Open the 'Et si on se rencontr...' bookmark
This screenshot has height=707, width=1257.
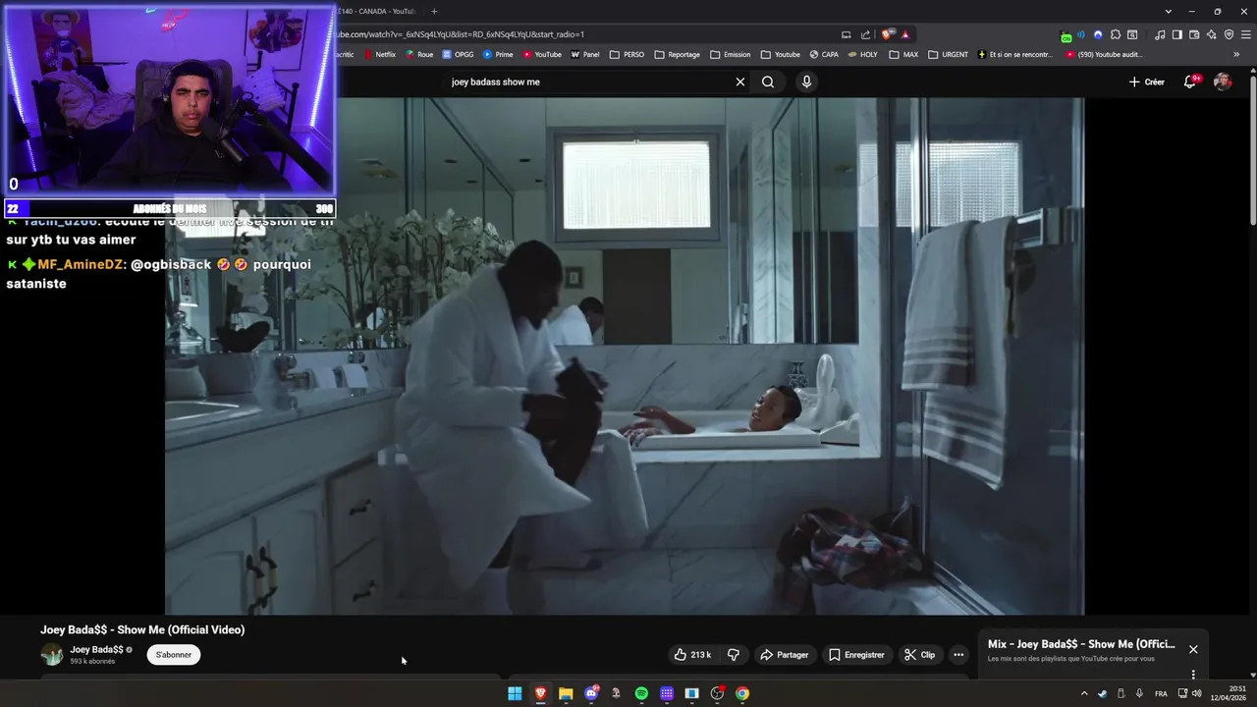coord(1015,54)
